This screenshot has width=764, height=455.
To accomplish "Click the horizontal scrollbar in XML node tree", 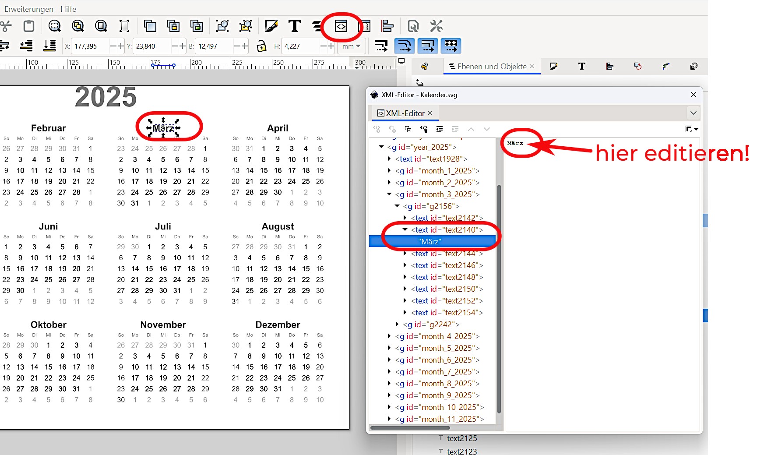I will (410, 428).
